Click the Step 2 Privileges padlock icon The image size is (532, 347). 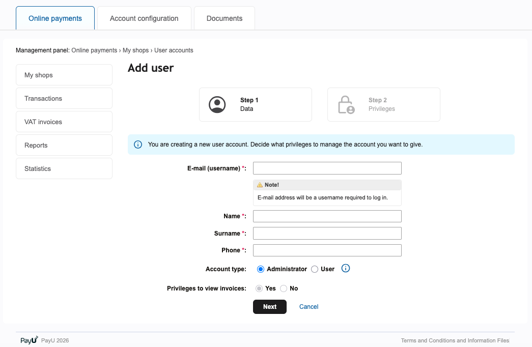346,104
